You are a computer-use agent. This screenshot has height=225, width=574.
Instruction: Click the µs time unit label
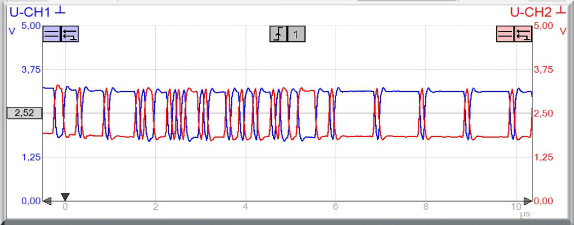tap(525, 215)
